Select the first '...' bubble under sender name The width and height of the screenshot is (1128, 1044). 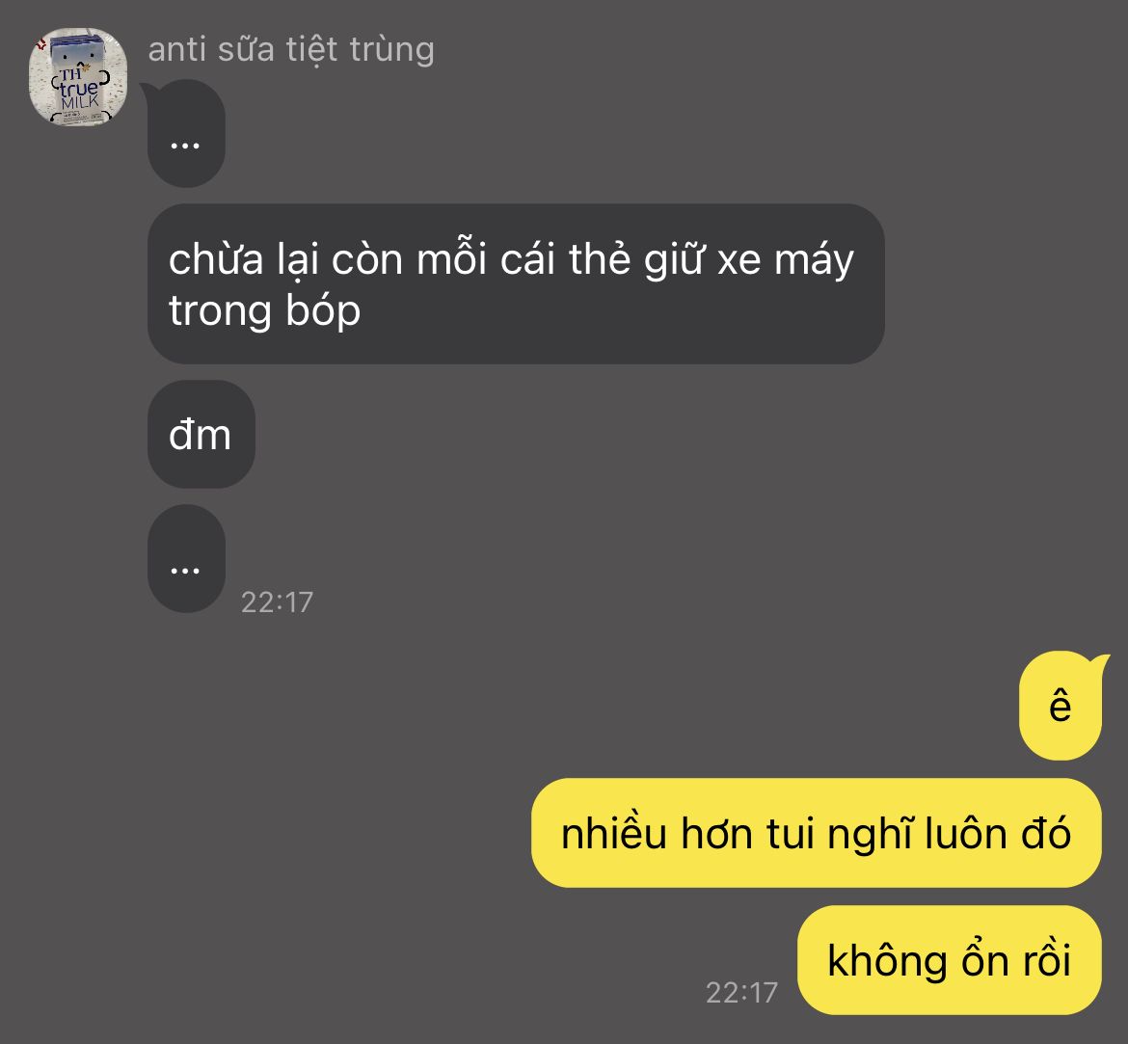[186, 134]
